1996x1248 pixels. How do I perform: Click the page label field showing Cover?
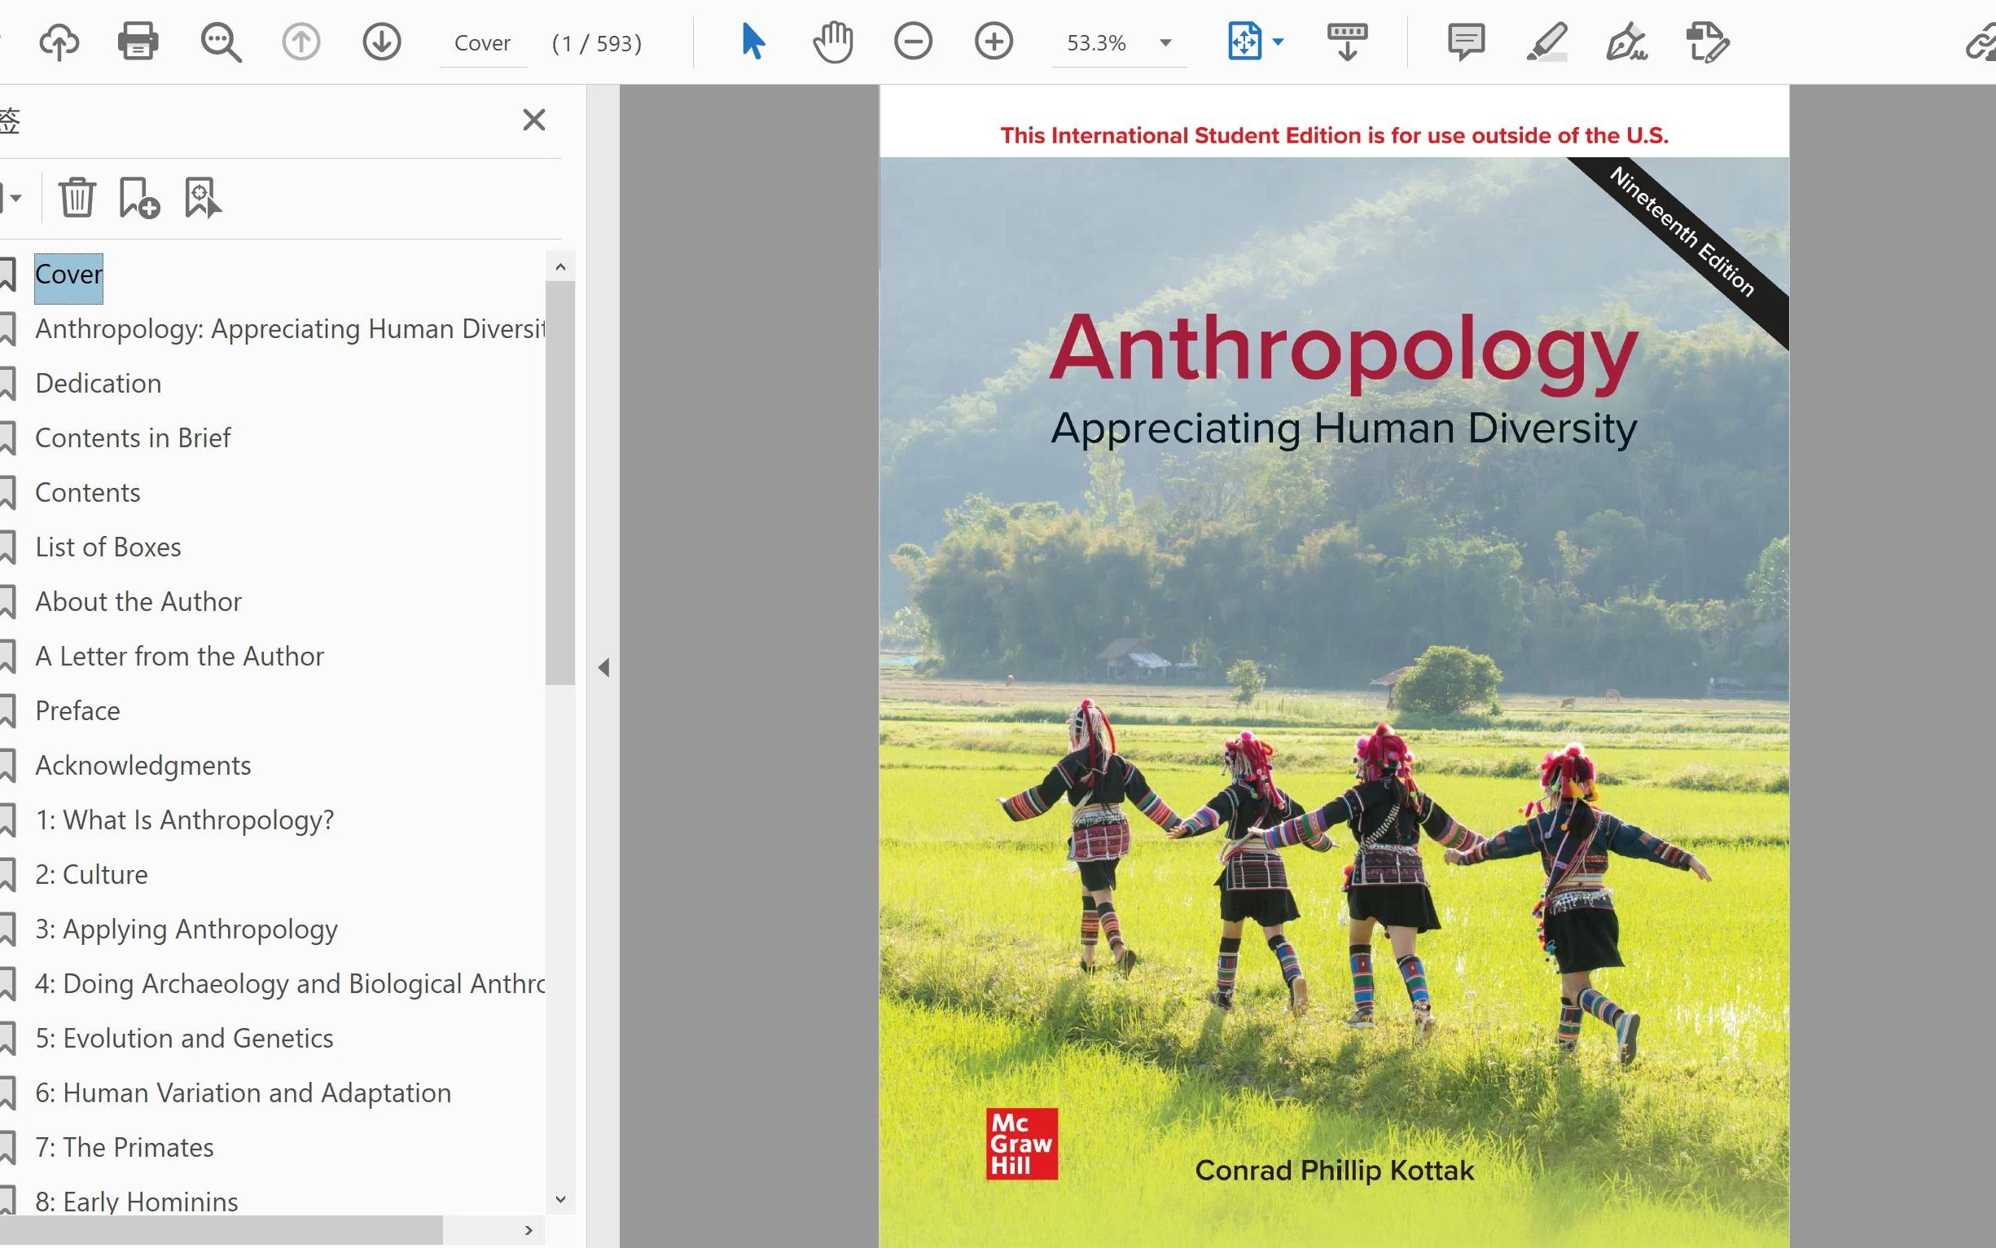point(483,43)
